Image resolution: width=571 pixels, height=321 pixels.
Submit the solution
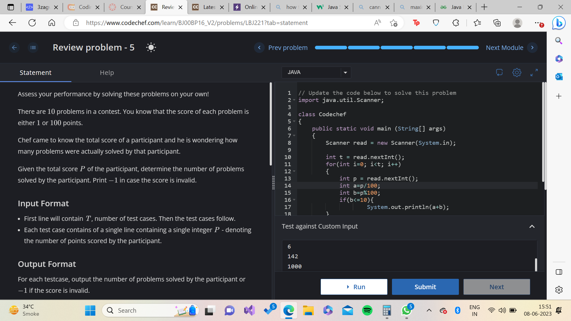click(425, 287)
